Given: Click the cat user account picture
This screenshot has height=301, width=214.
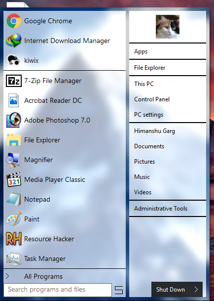Looking at the screenshot, I should (168, 27).
